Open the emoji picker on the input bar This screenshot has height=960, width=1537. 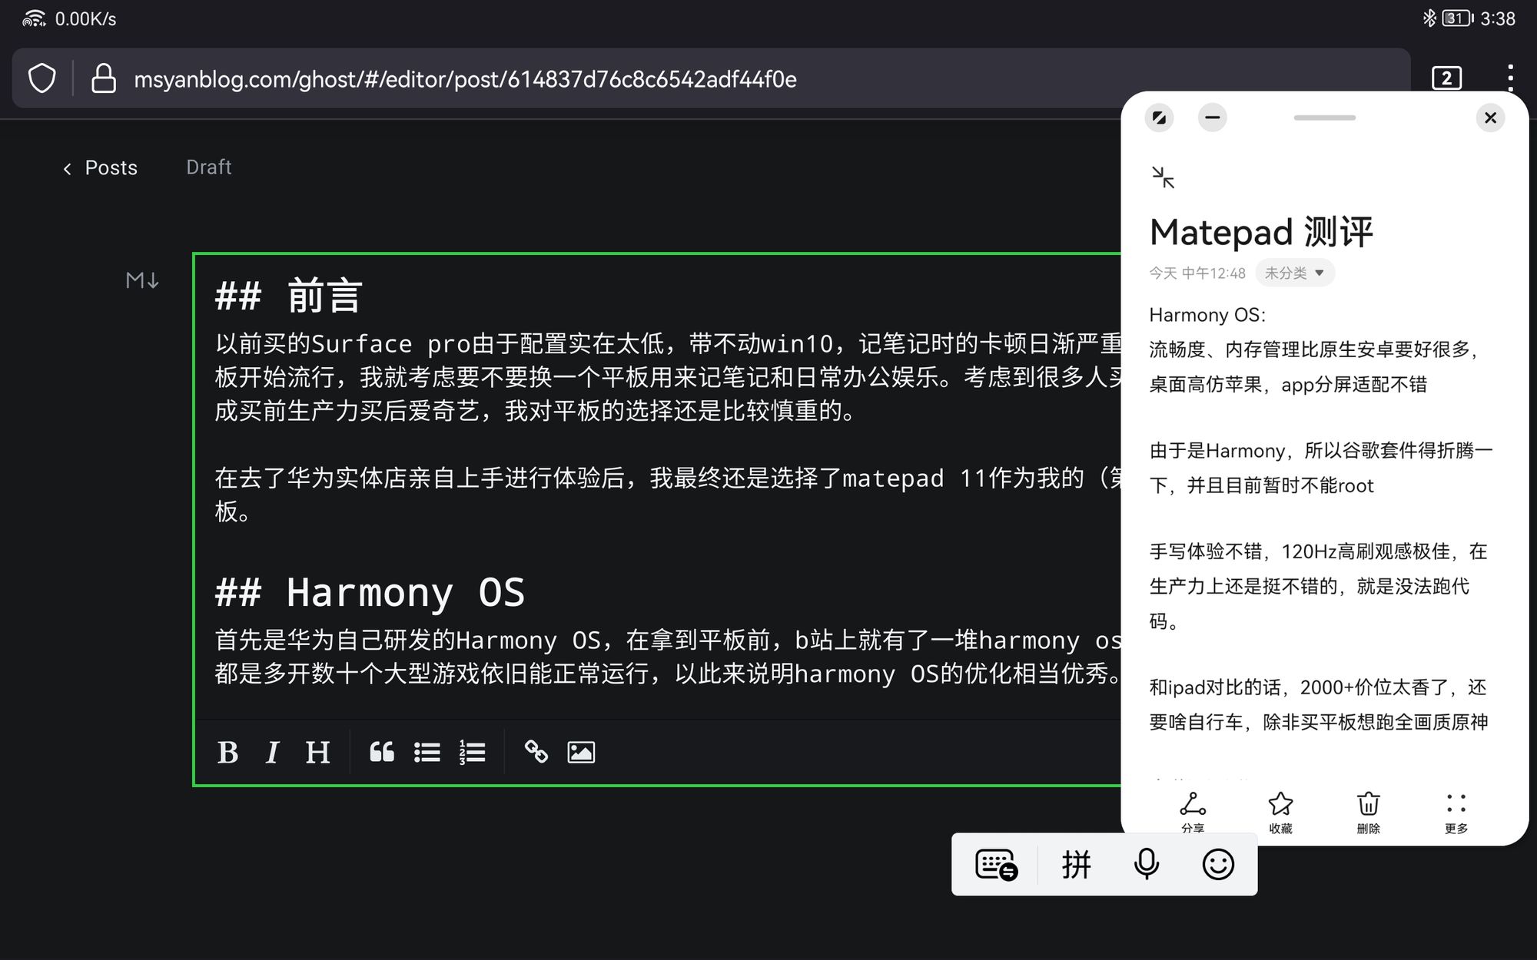point(1218,865)
